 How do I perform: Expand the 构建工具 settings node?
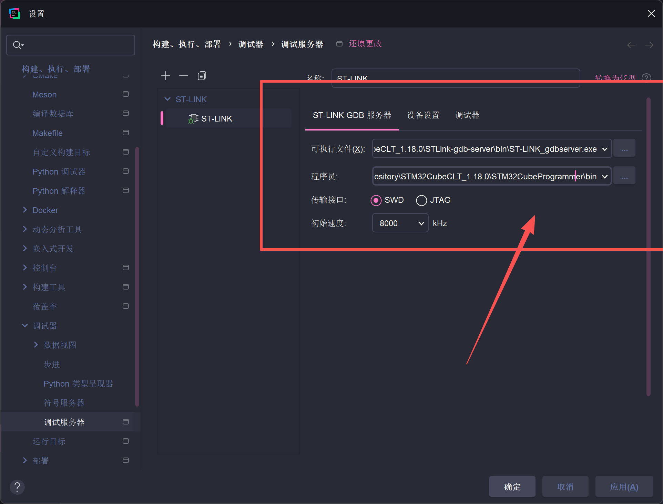point(25,287)
